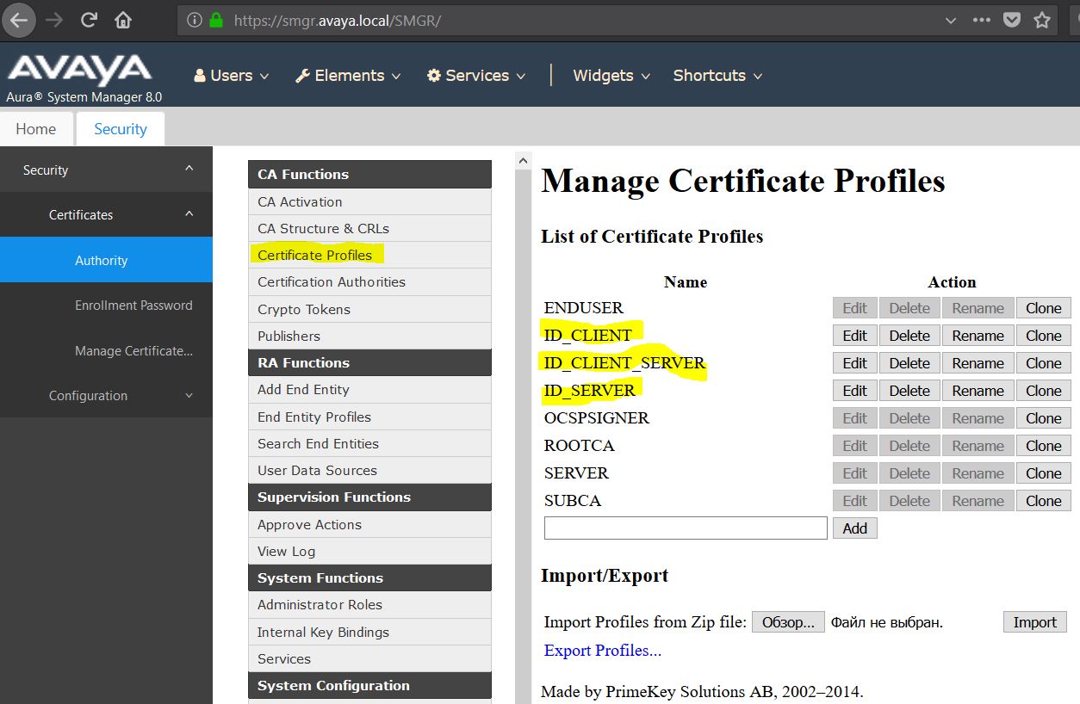
Task: Bookmark this page with the star icon
Action: click(1042, 20)
